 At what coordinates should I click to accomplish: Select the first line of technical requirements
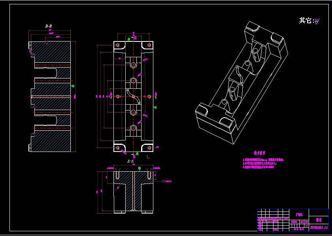pos(263,160)
